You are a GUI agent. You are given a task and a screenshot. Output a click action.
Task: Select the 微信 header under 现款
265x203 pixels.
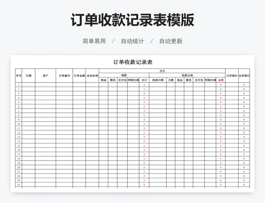[113, 80]
